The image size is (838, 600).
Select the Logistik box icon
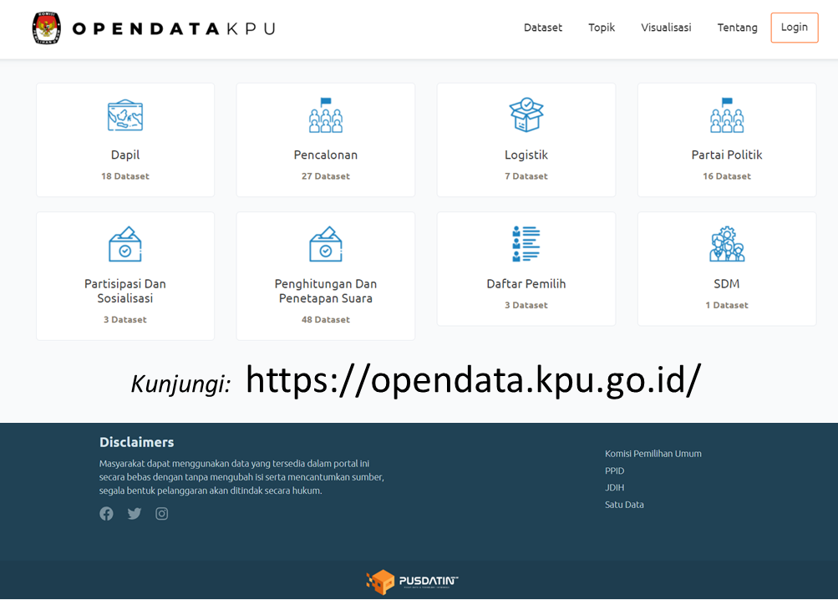526,115
